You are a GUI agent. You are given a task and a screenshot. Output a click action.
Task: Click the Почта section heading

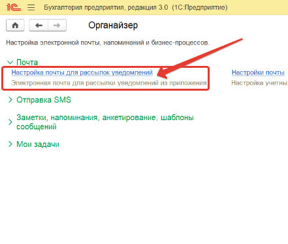(27, 63)
